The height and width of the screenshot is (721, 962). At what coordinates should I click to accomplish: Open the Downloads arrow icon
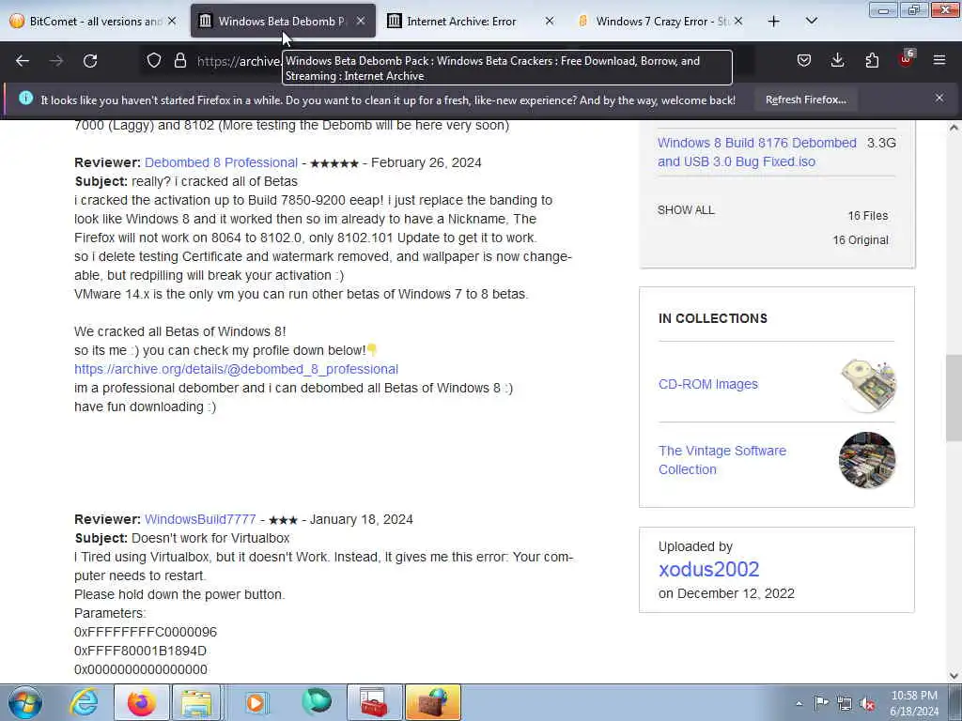point(837,60)
